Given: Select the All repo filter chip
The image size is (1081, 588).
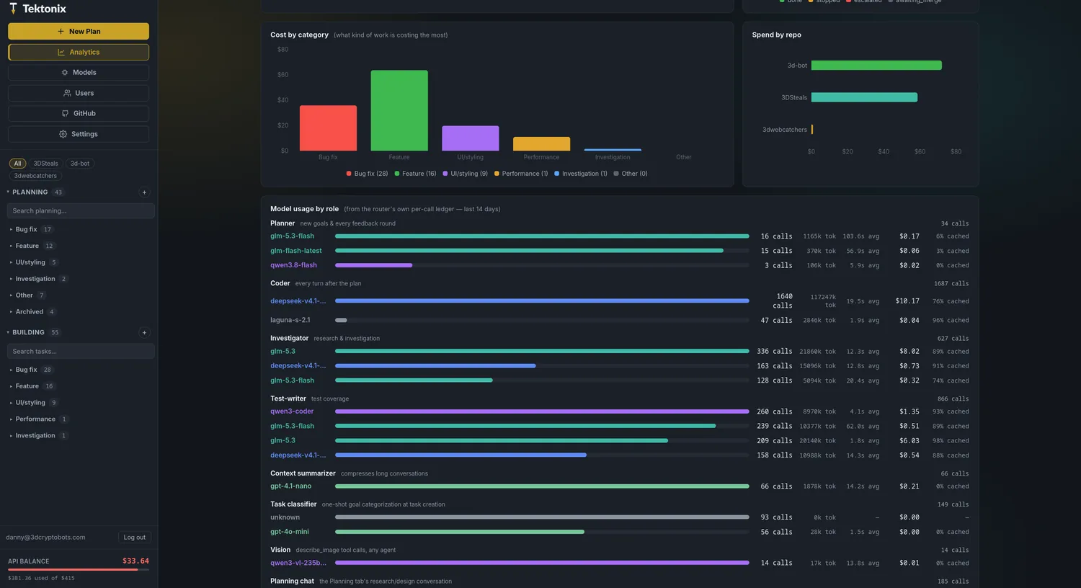Looking at the screenshot, I should click(17, 164).
